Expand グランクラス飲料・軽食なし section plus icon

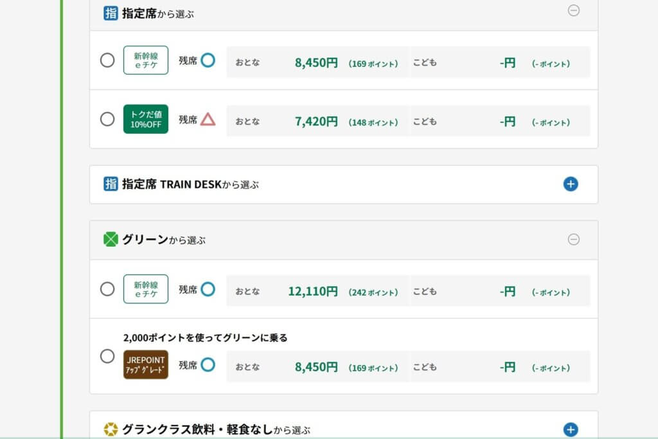571,429
